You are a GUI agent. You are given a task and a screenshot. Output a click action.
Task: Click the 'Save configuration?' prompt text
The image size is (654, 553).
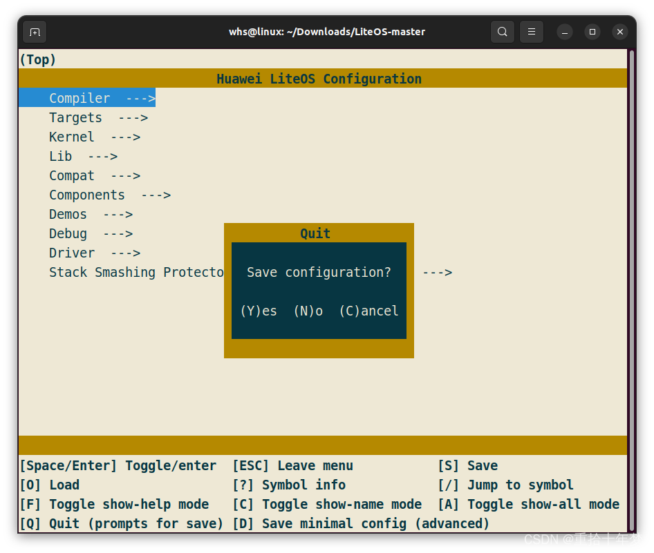(x=319, y=272)
